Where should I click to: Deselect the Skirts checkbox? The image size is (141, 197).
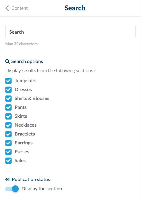9,116
